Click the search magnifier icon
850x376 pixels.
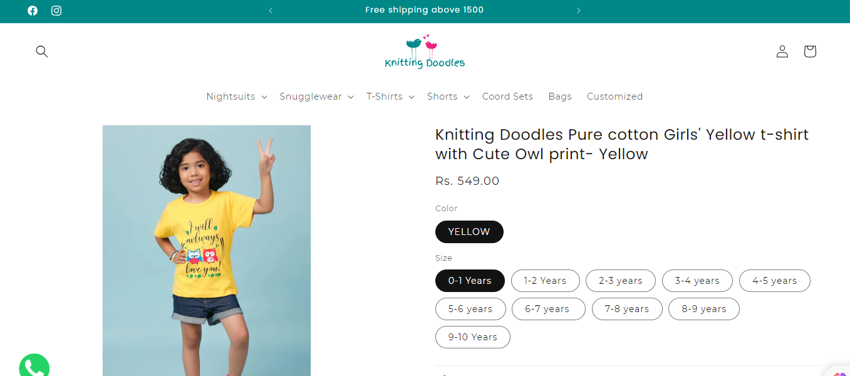coord(42,51)
